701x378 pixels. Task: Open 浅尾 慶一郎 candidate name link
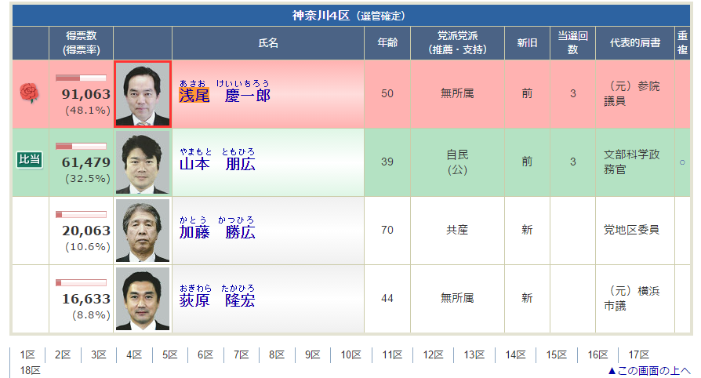[224, 95]
